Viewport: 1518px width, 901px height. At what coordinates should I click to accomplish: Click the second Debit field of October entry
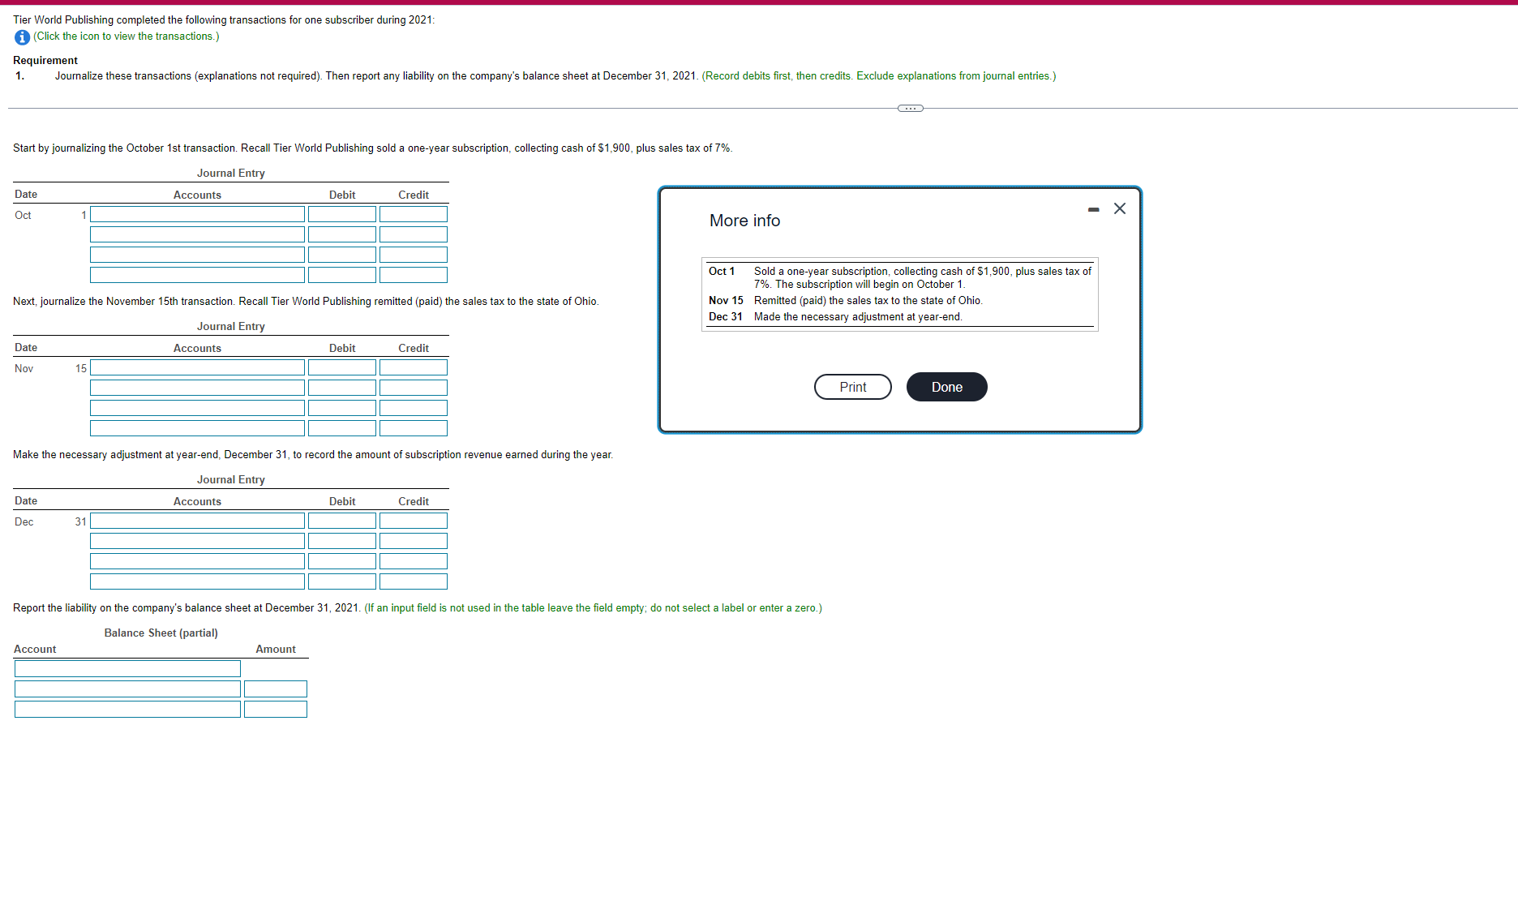(342, 234)
